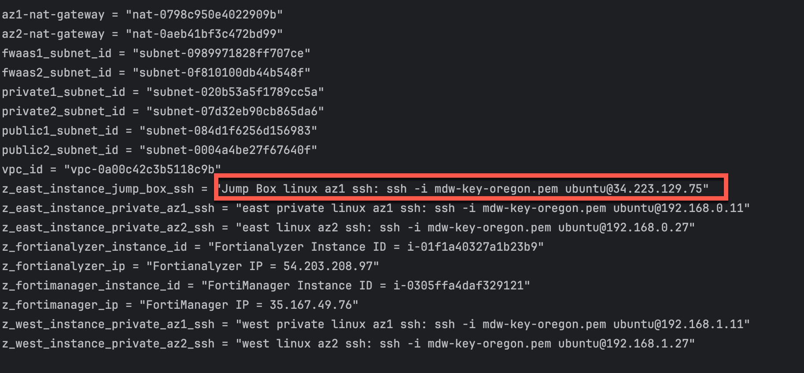Click the public1_subnet_id output line
The image size is (804, 373).
[159, 131]
